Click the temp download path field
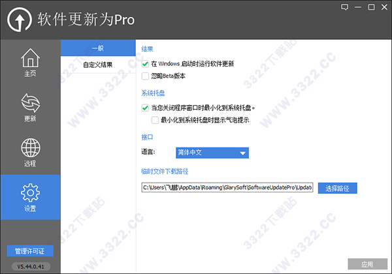Image resolution: width=392 pixels, height=274 pixels. tap(227, 187)
